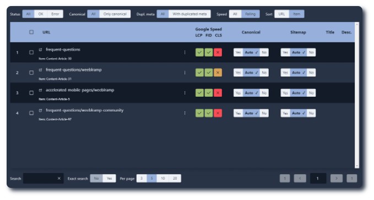
Task: Set exact search to No
Action: 96,179
